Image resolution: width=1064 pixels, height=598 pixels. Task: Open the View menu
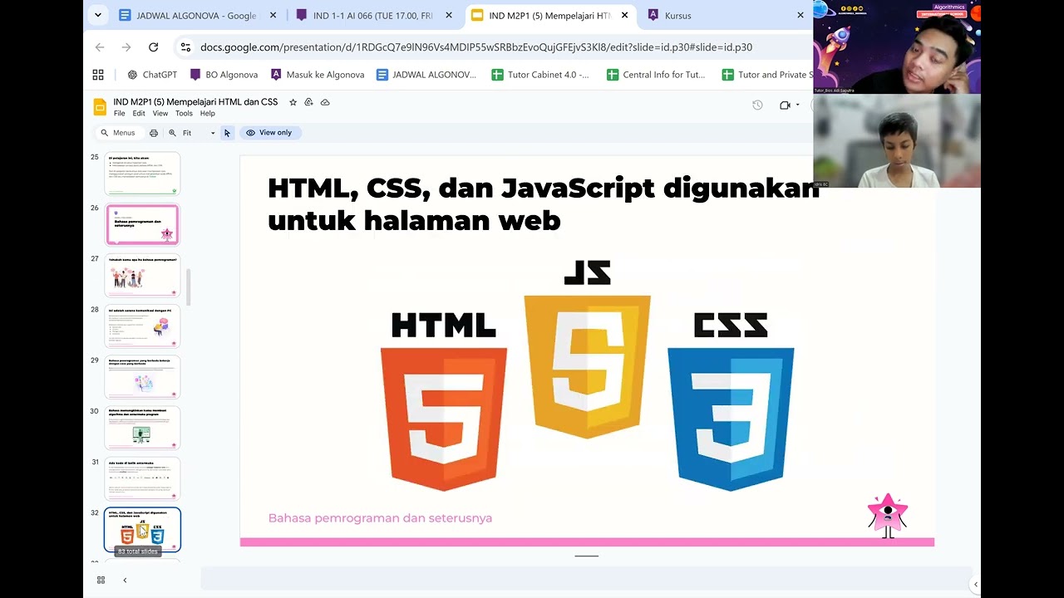[160, 114]
